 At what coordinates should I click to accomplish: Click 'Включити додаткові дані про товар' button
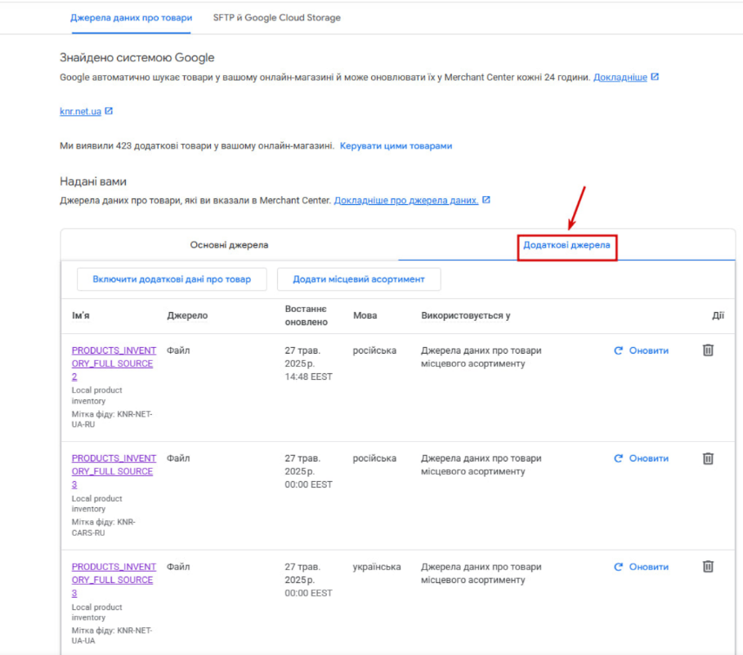(x=172, y=279)
